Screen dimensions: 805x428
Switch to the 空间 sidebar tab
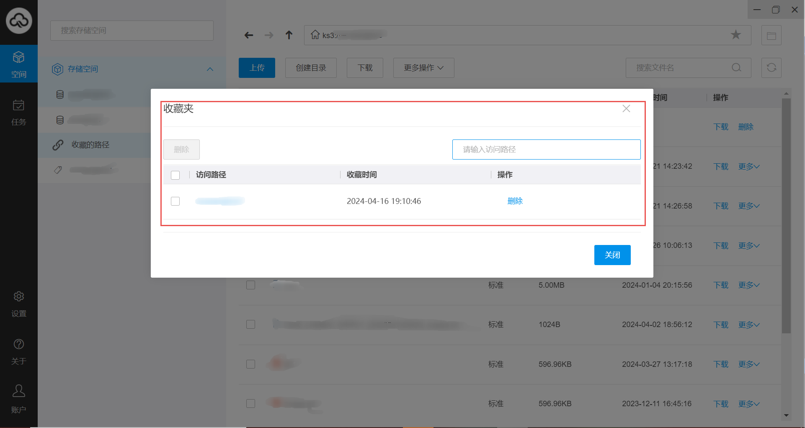[18, 64]
